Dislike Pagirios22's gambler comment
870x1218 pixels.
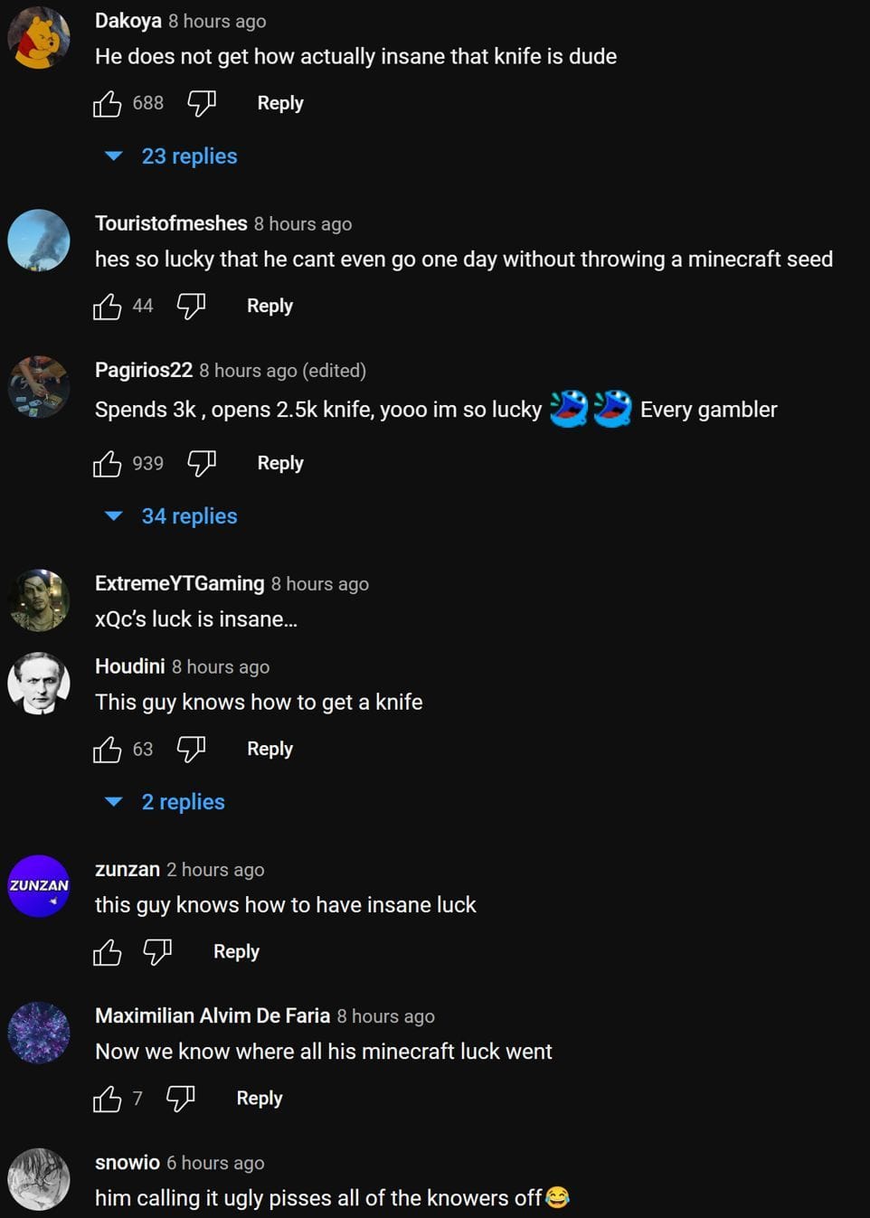tap(201, 464)
